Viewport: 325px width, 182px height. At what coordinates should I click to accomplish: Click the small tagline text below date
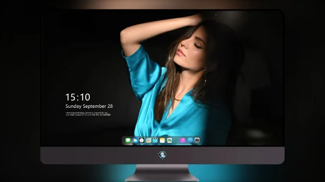click(88, 114)
